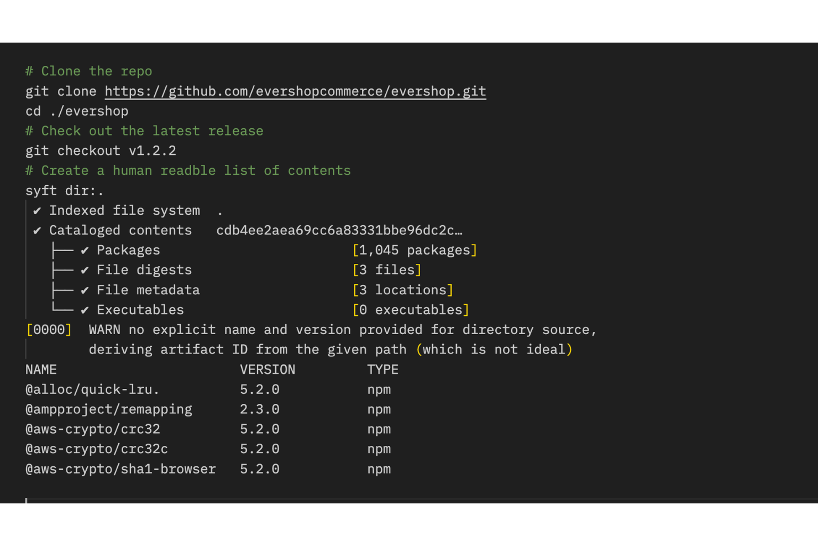
Task: Click the '# Check out the latest release' comment
Action: click(x=144, y=131)
